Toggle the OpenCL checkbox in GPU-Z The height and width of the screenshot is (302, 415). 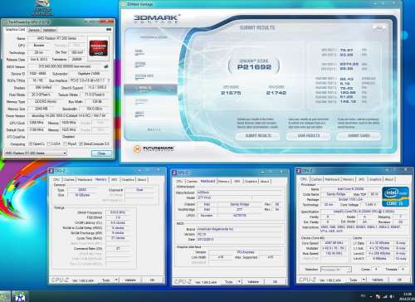pyautogui.click(x=31, y=144)
